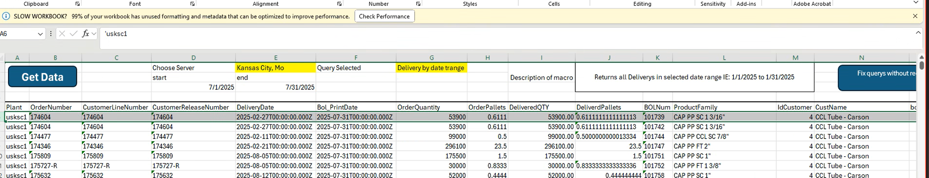The height and width of the screenshot is (178, 929).
Task: Click the Fix querys button
Action: click(877, 77)
